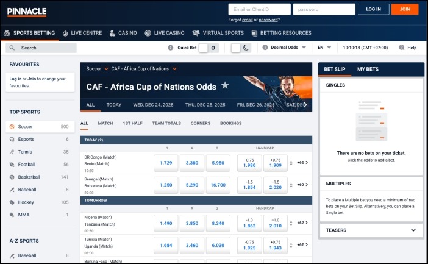This screenshot has height=264, width=428.
Task: Click the Pinnacle logo
Action: [27, 9]
